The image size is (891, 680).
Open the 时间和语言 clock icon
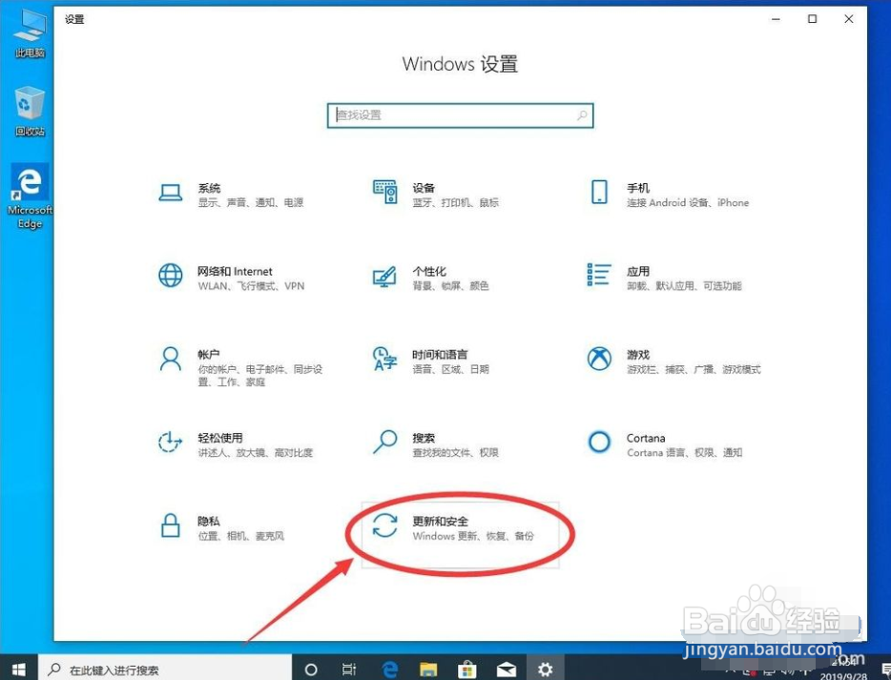click(384, 359)
